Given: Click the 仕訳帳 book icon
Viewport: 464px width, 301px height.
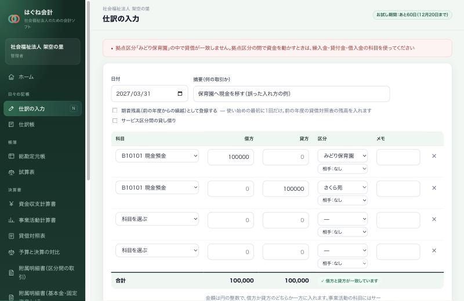Looking at the screenshot, I should coord(11,125).
